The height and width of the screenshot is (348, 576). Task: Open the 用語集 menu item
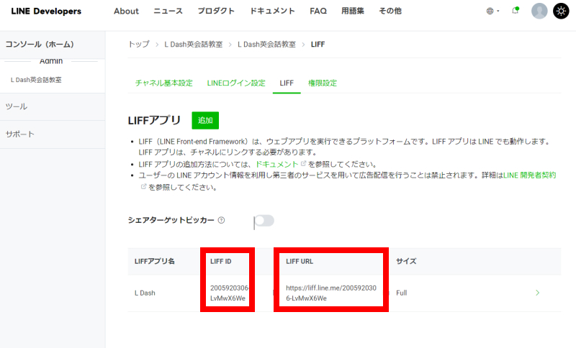(353, 11)
